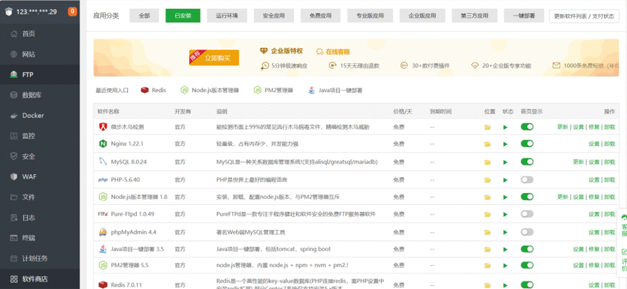Viewport: 627px width, 289px height.
Task: Click Node.js版本管理器 icon in recent entries
Action: [x=184, y=90]
